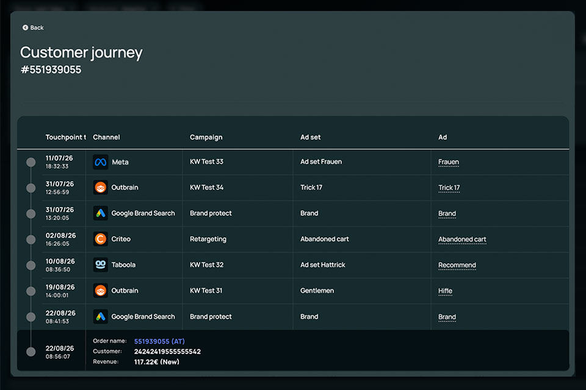The height and width of the screenshot is (390, 586).
Task: Click the Ad set column header
Action: click(x=311, y=137)
